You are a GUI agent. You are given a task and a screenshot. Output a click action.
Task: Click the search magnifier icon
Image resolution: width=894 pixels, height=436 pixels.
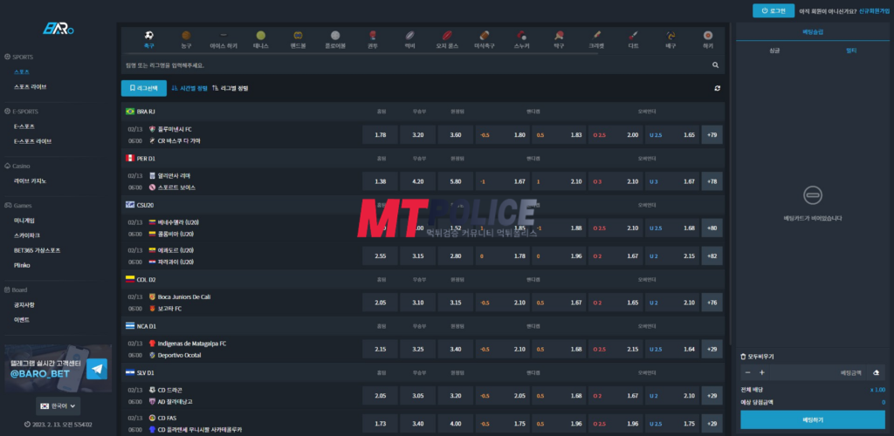pyautogui.click(x=716, y=65)
